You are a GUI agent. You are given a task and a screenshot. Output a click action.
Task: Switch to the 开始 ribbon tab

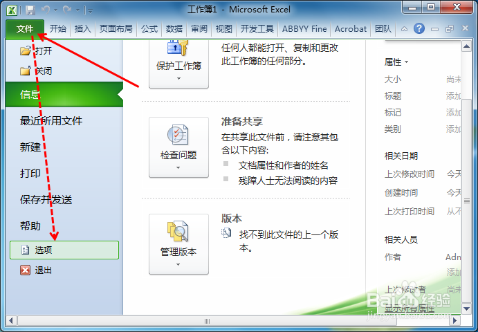(x=58, y=29)
